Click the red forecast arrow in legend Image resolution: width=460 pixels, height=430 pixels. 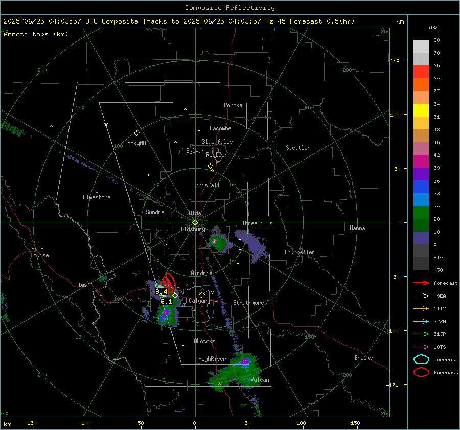tap(421, 283)
